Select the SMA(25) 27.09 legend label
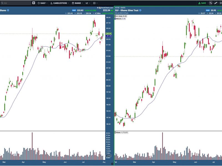 pyautogui.click(x=120, y=19)
